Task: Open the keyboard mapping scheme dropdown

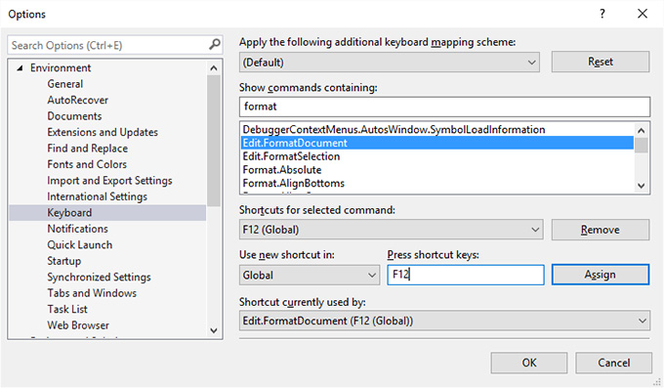Action: click(x=390, y=63)
